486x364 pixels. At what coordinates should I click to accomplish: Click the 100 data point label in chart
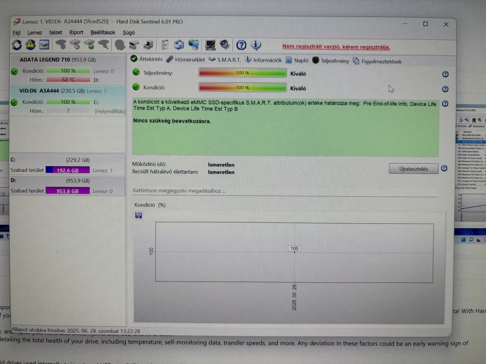point(294,248)
